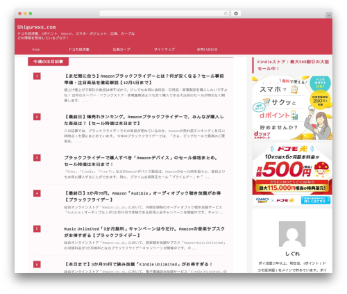Open the お問い合わせ menu item
The height and width of the screenshot is (294, 347).
tap(207, 49)
